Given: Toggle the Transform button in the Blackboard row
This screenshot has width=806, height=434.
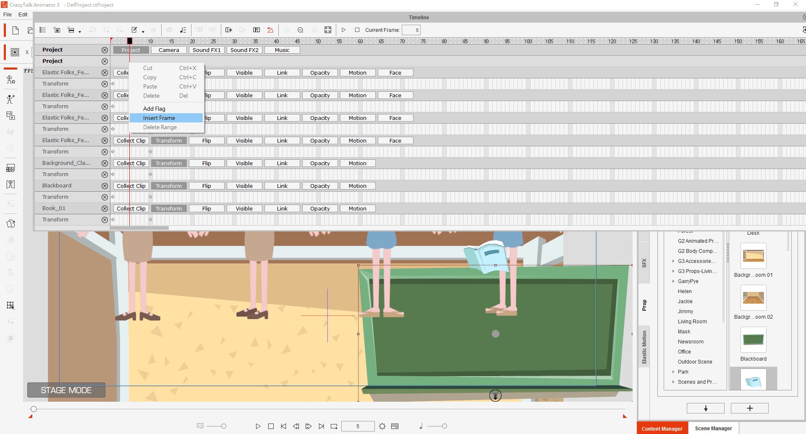Looking at the screenshot, I should tap(169, 186).
